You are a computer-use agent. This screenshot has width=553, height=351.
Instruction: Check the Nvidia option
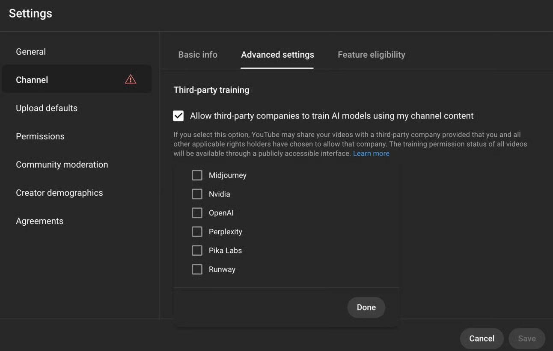pos(197,194)
